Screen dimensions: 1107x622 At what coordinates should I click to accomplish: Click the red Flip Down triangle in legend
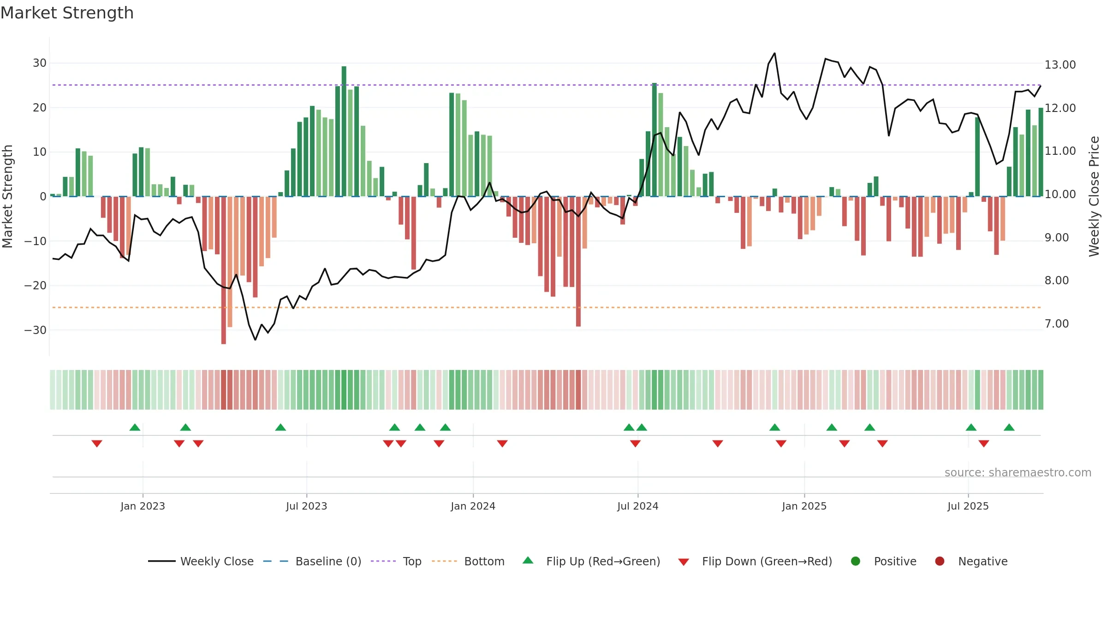(x=684, y=562)
